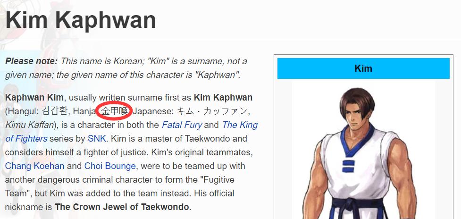
Task: Click the word Hanja before the circle
Action: (x=84, y=111)
